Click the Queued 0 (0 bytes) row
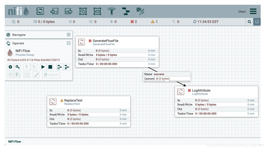The width and height of the screenshot is (267, 150). 167,79
